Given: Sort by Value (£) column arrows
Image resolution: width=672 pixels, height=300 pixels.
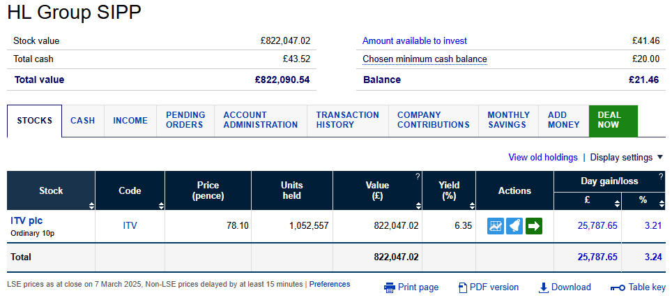Looking at the screenshot, I should click(x=418, y=206).
